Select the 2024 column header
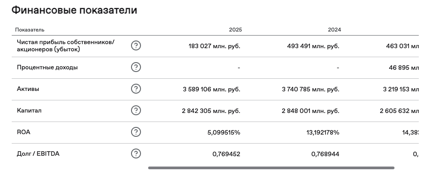 click(334, 30)
